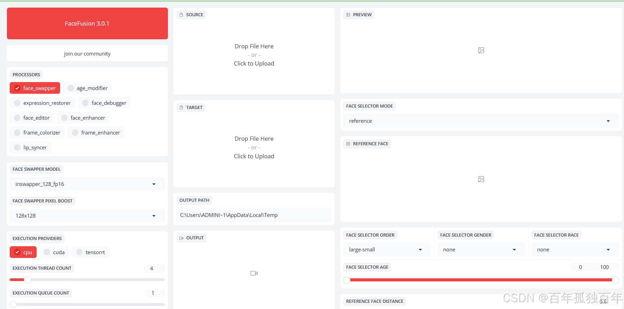The image size is (624, 309).
Task: Click the file icon beside SOURCE label
Action: coord(181,15)
